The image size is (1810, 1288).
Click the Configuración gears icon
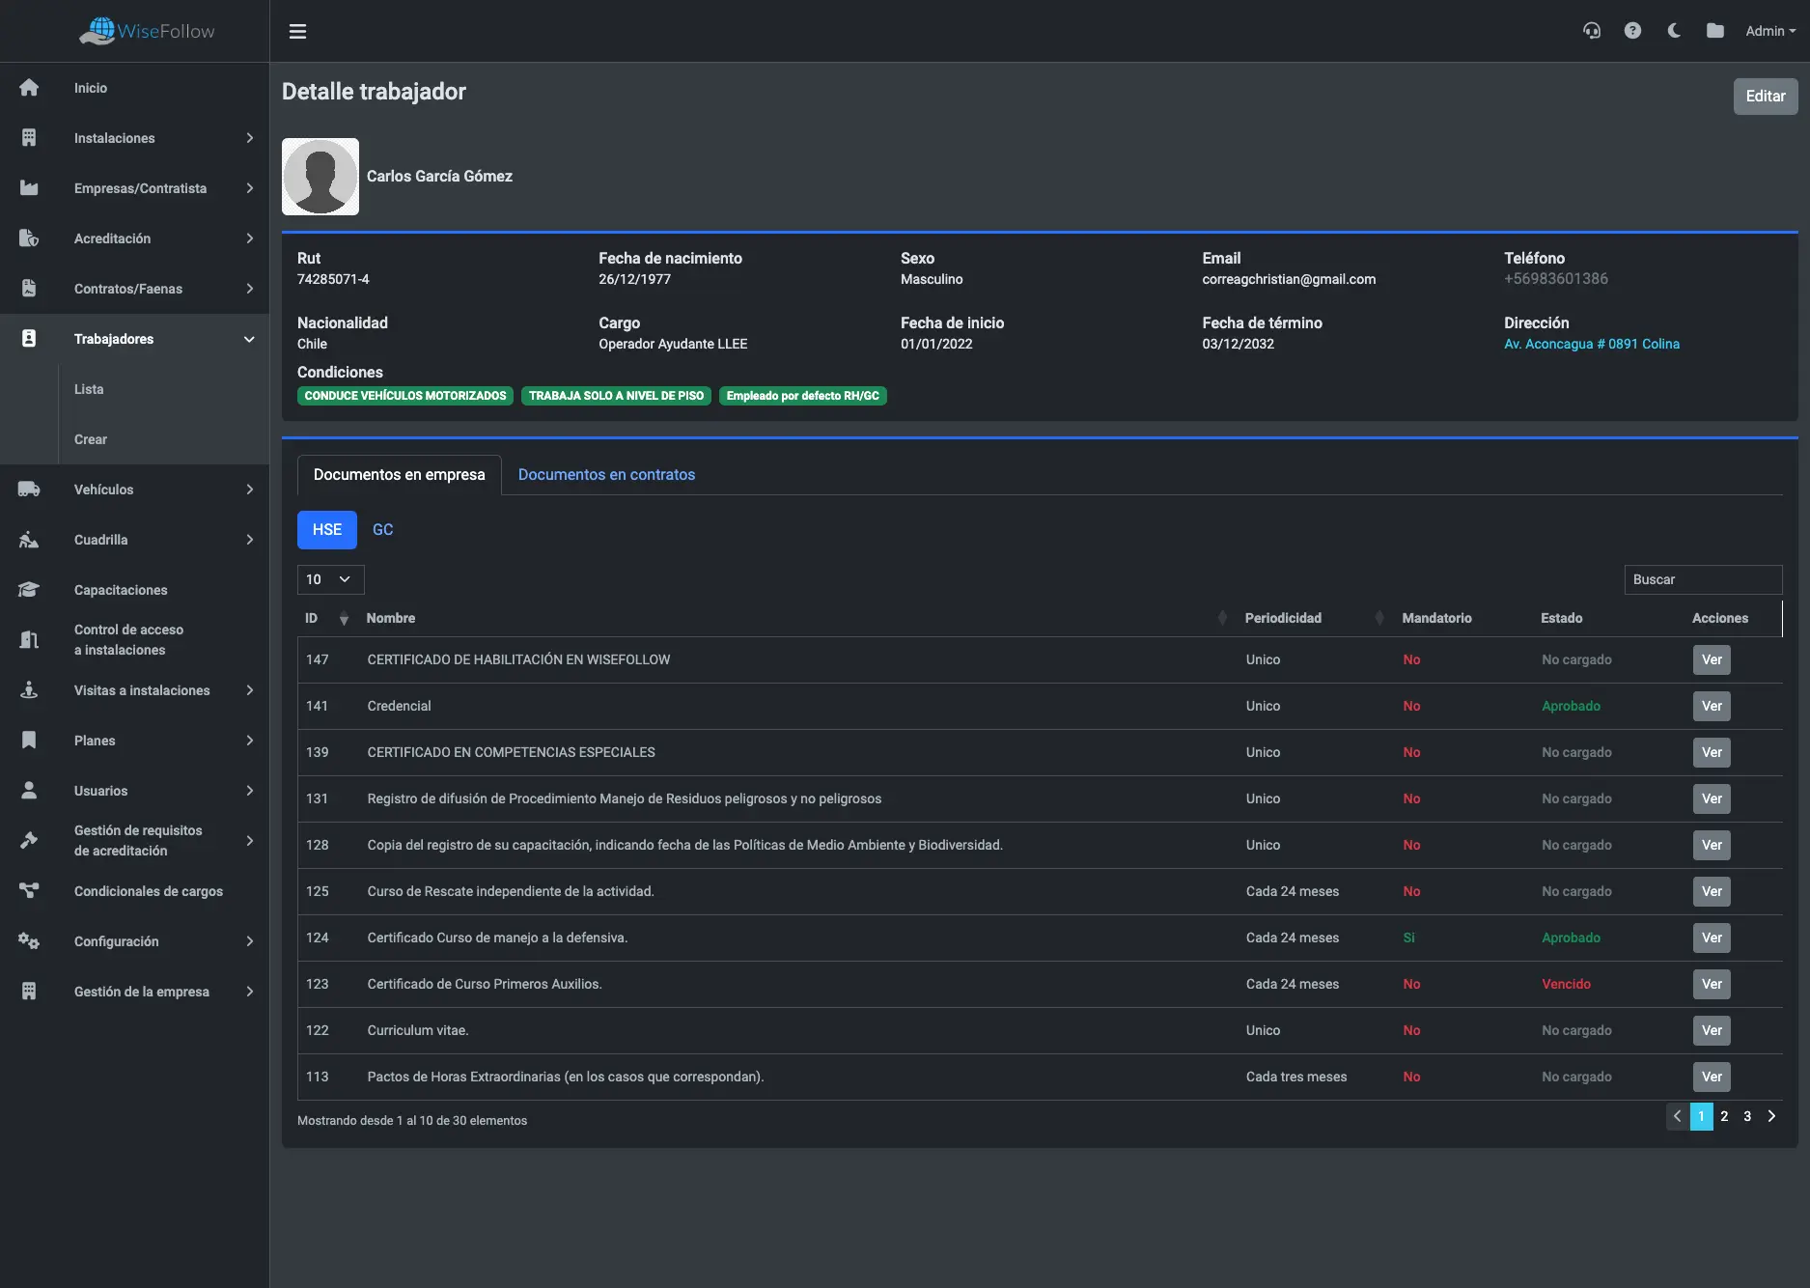(x=29, y=941)
